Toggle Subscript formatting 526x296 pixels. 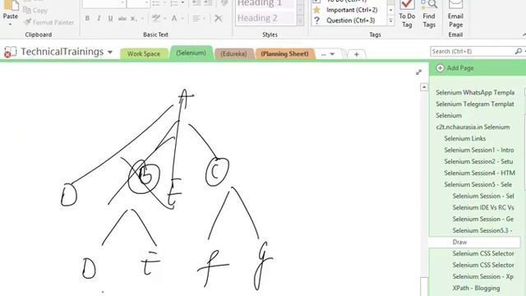(x=133, y=18)
